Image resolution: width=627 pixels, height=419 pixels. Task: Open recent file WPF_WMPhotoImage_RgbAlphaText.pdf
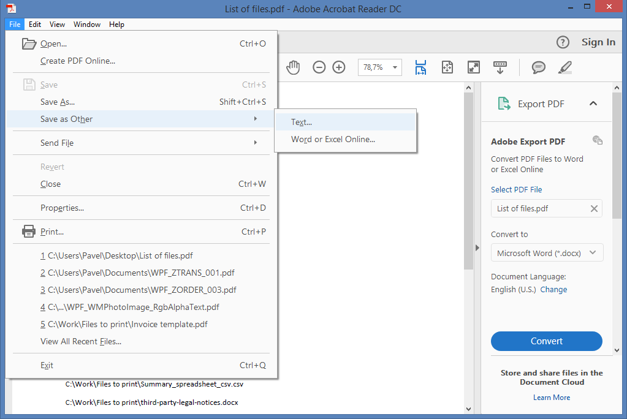pyautogui.click(x=139, y=307)
